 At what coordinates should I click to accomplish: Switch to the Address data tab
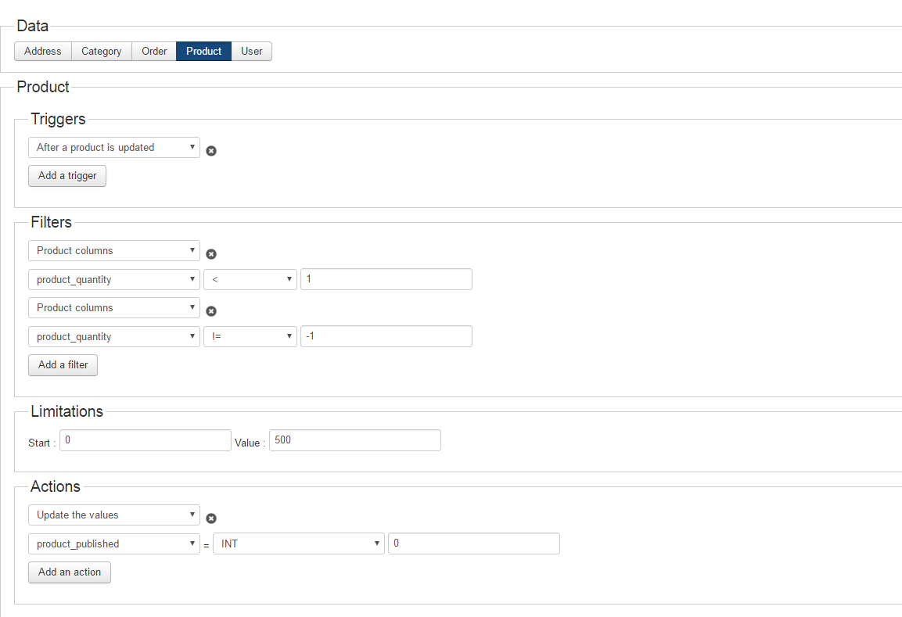point(43,52)
